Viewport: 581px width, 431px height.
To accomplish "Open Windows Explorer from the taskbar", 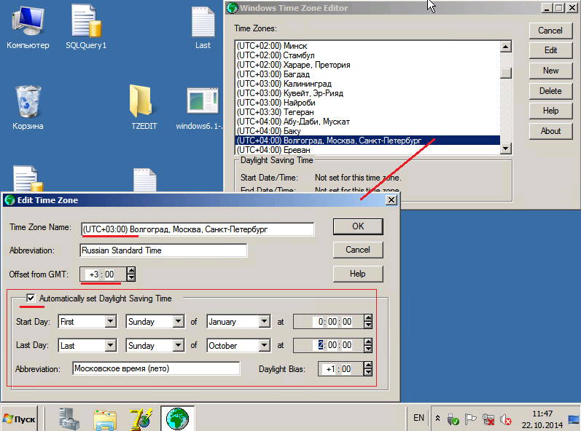I will [105, 420].
